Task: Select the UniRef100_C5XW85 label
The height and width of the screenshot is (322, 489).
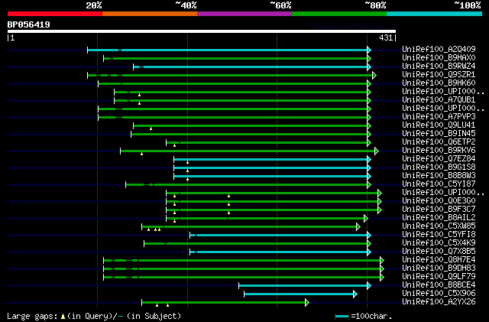Action: (x=439, y=226)
